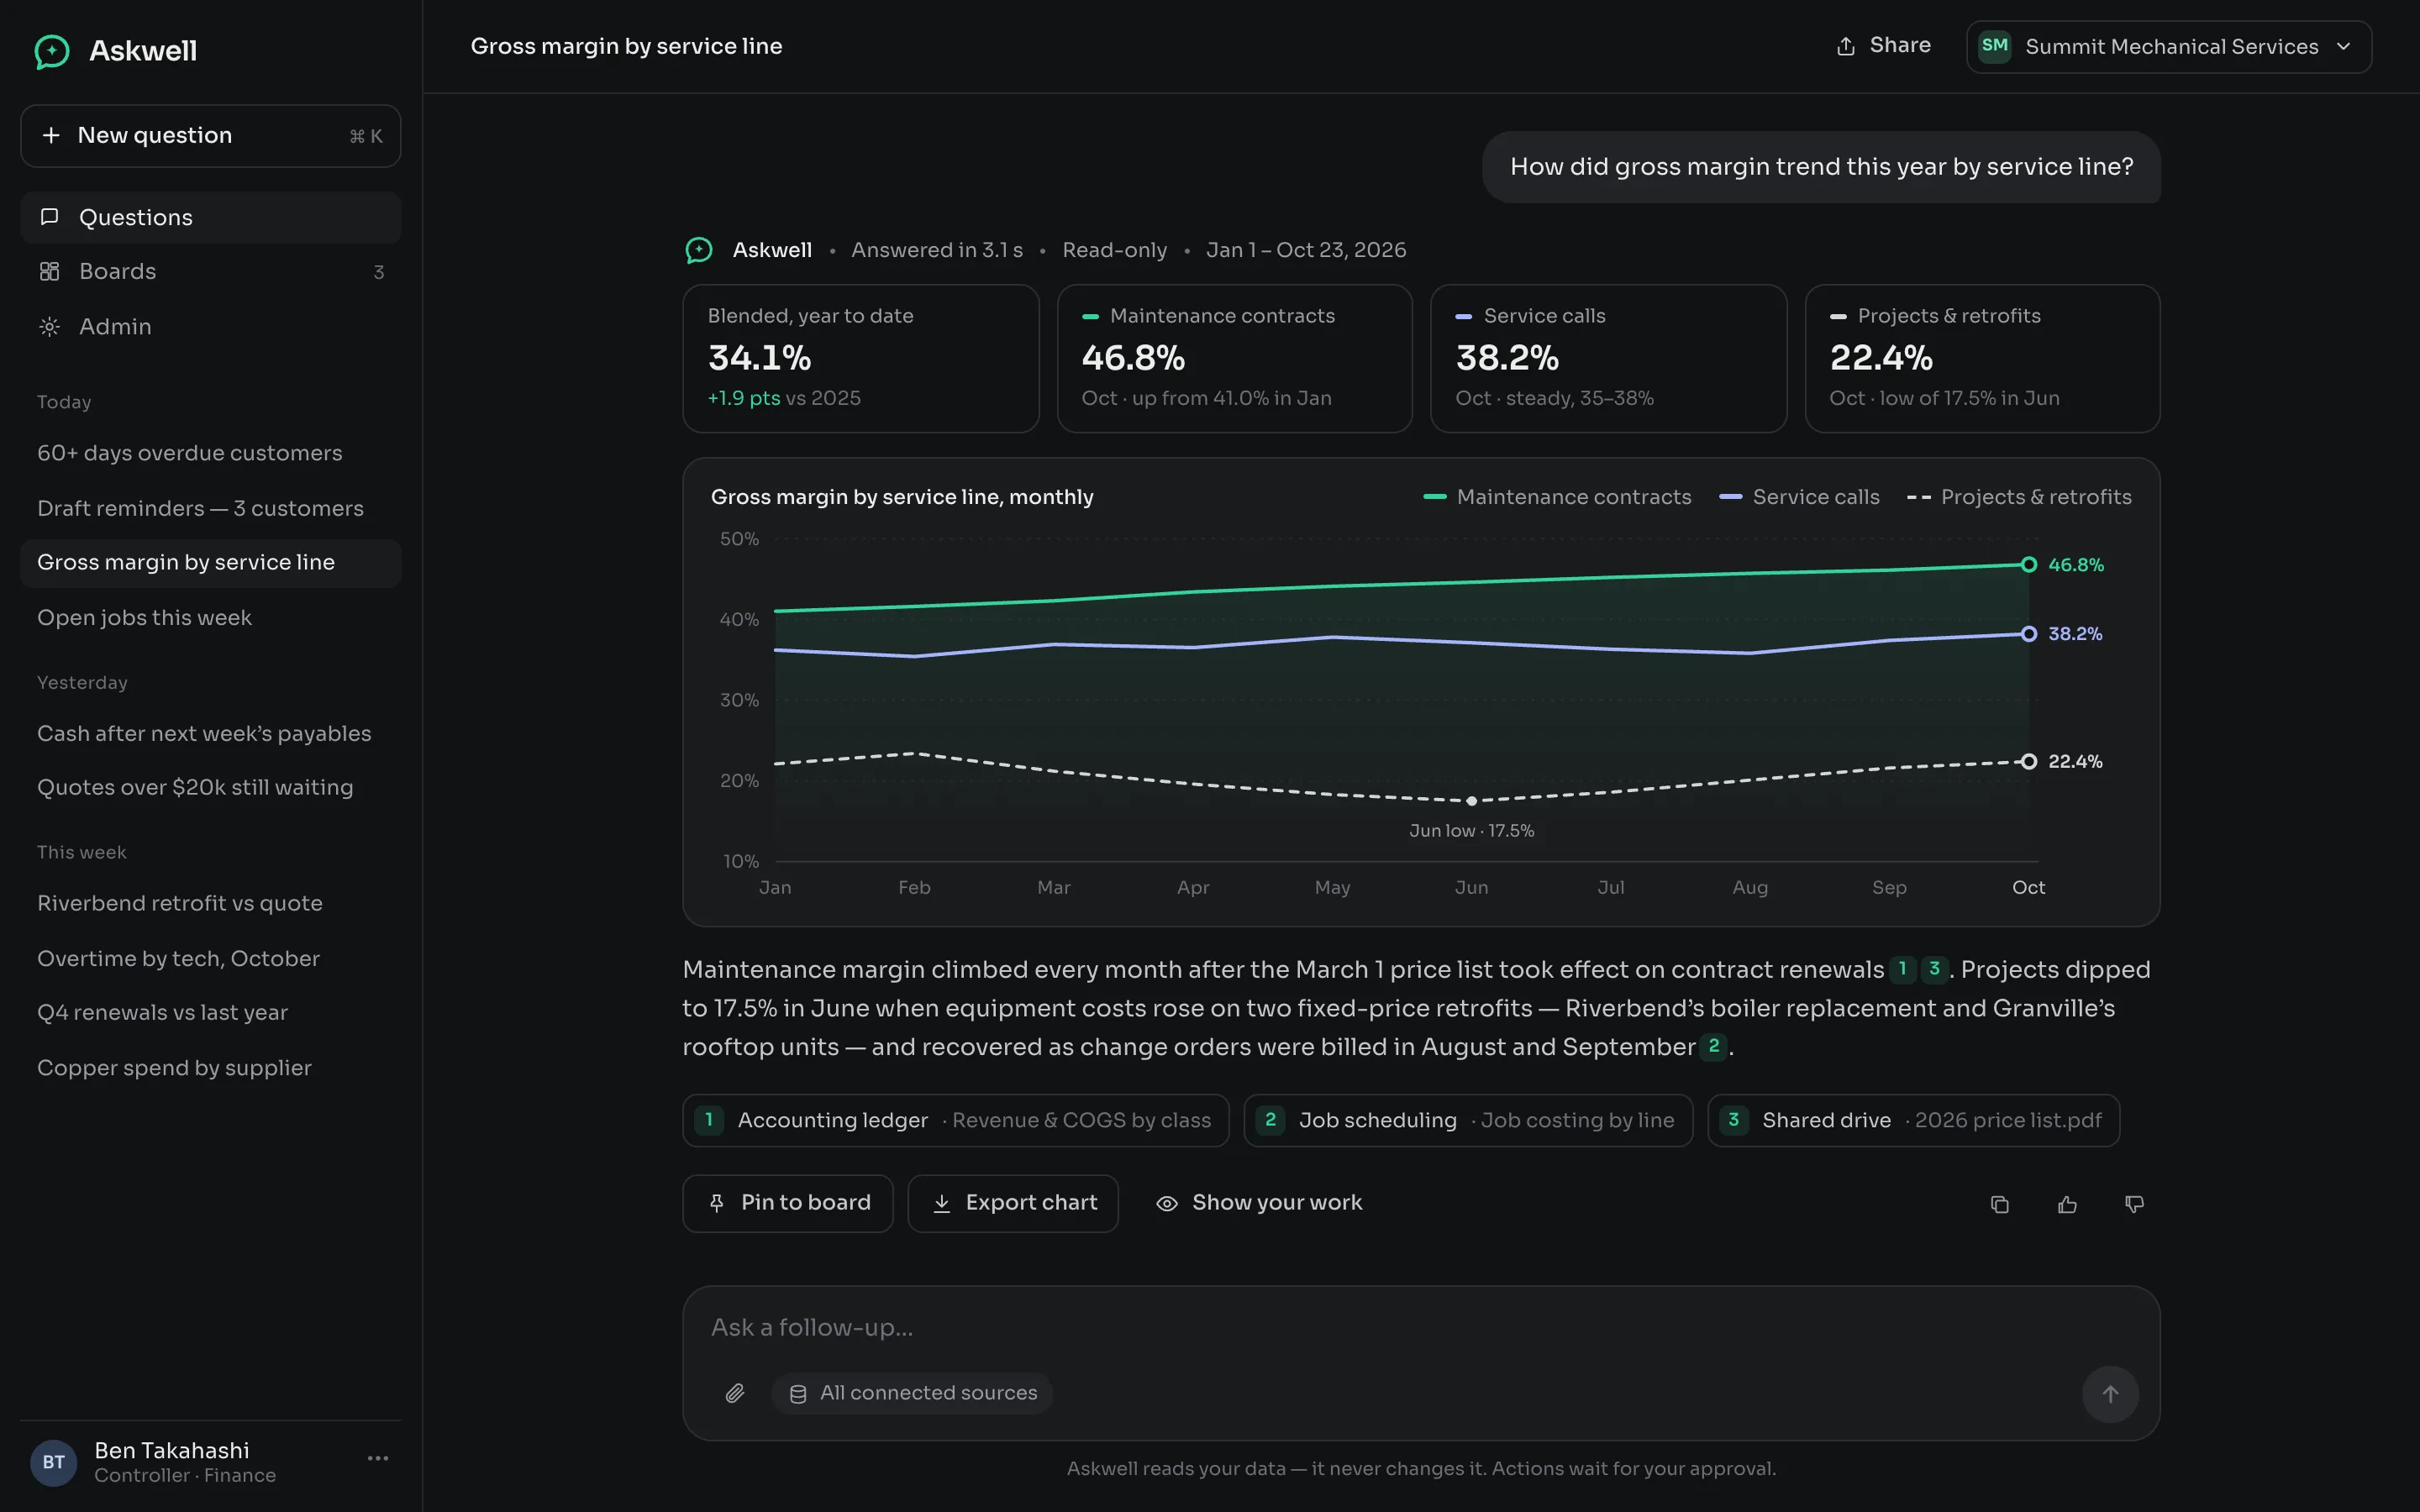The height and width of the screenshot is (1512, 2420).
Task: Toggle Projects & retrofits legend series
Action: point(2019,497)
